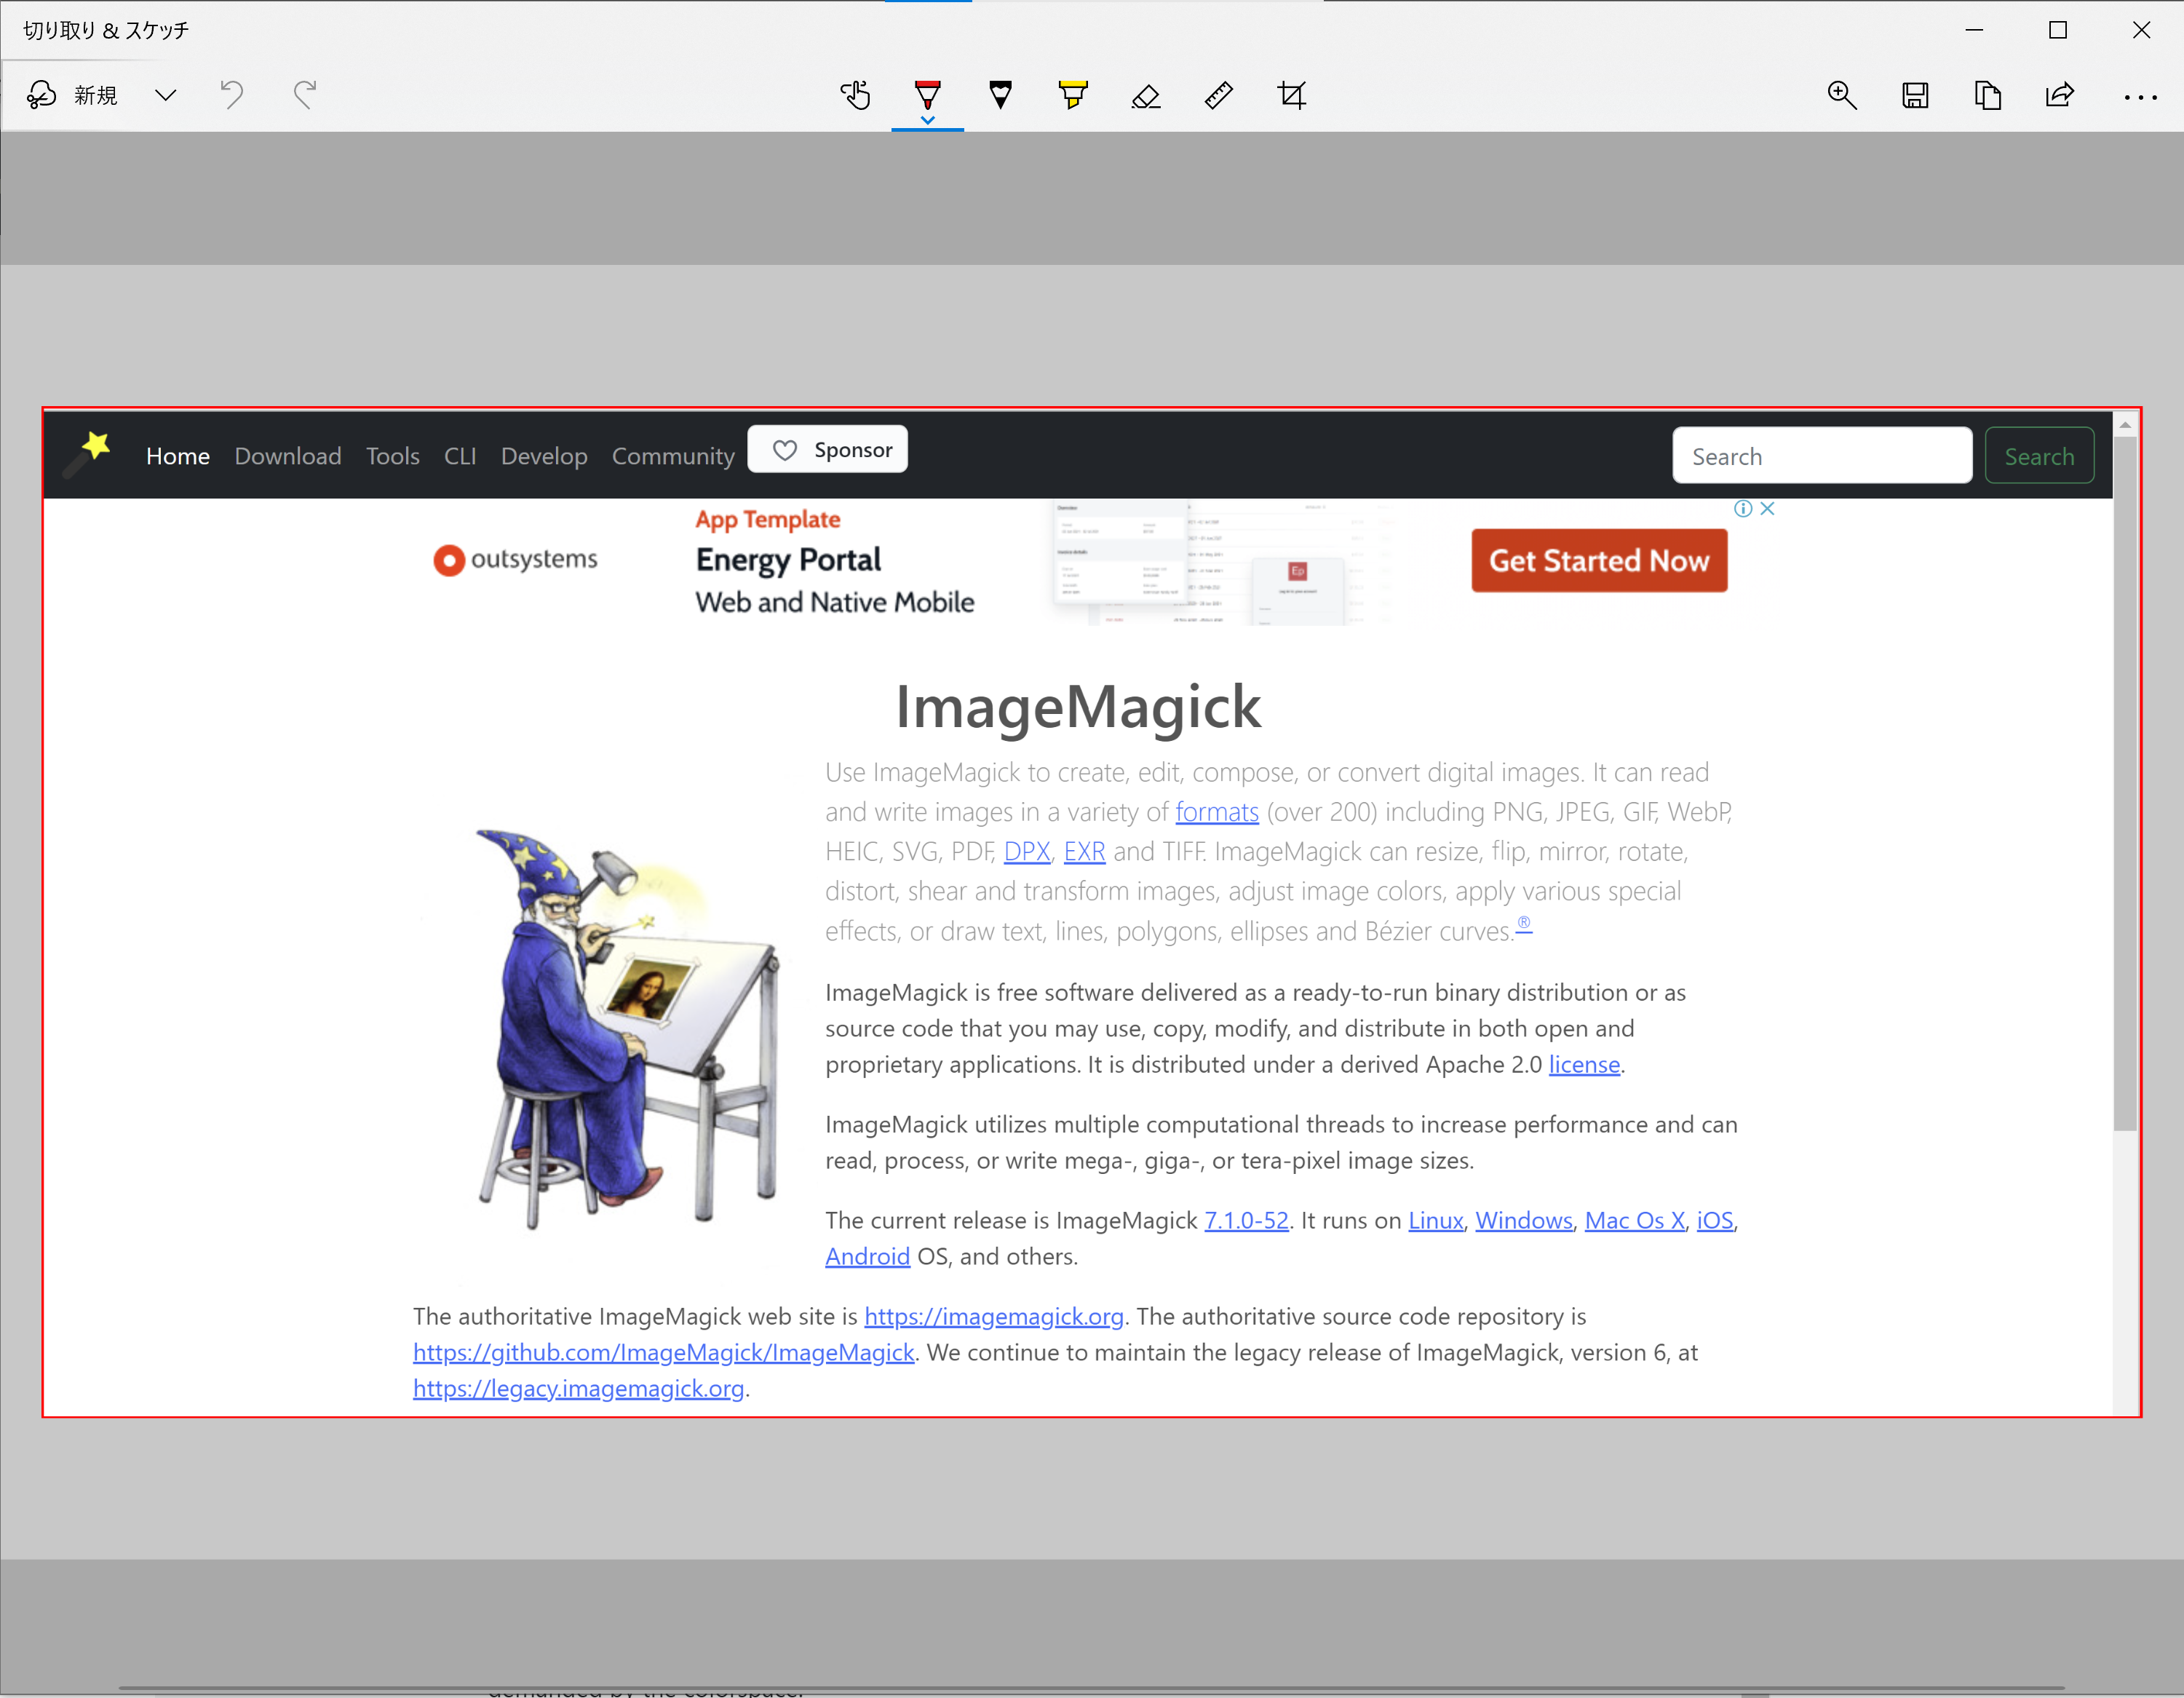Image resolution: width=2184 pixels, height=1698 pixels.
Task: Select the eraser tool
Action: (1146, 95)
